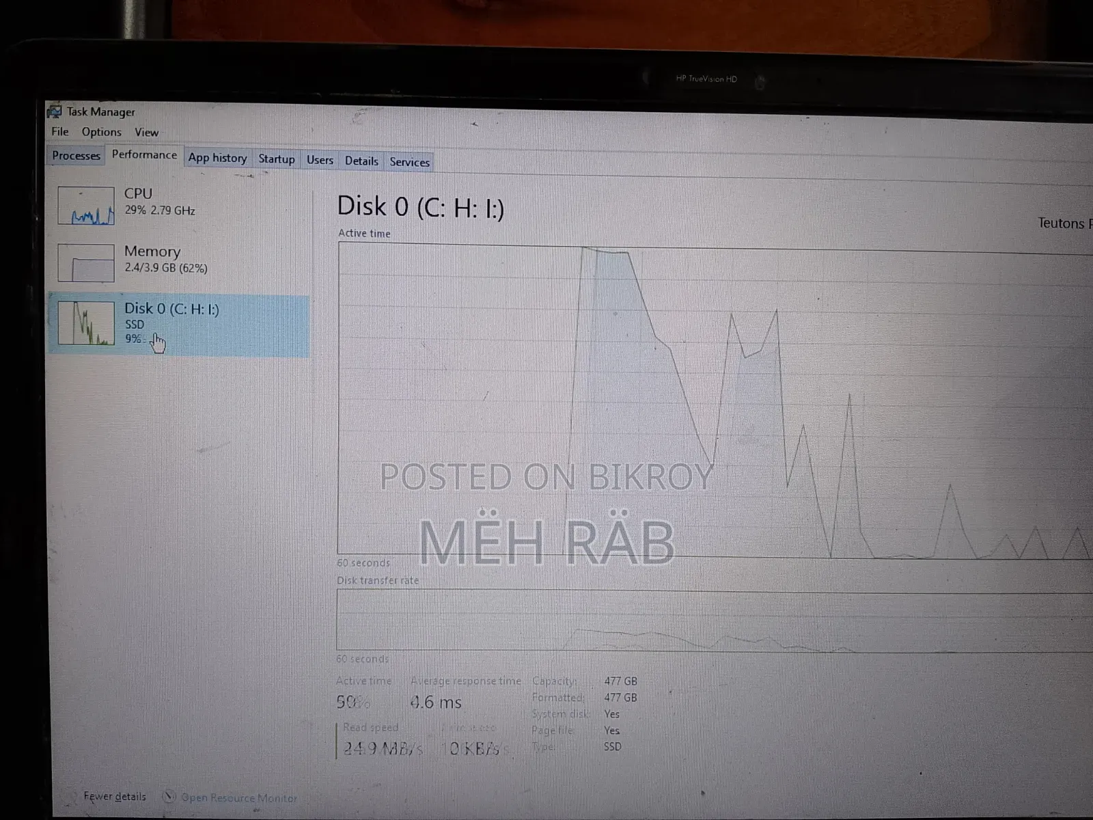Viewport: 1093px width, 820px height.
Task: Go to the Users tab
Action: coord(320,160)
